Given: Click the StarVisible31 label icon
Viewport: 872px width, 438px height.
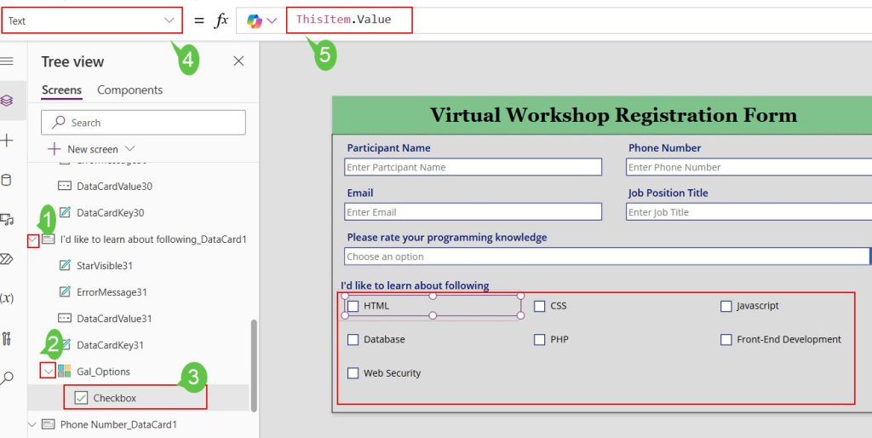Looking at the screenshot, I should 65,266.
